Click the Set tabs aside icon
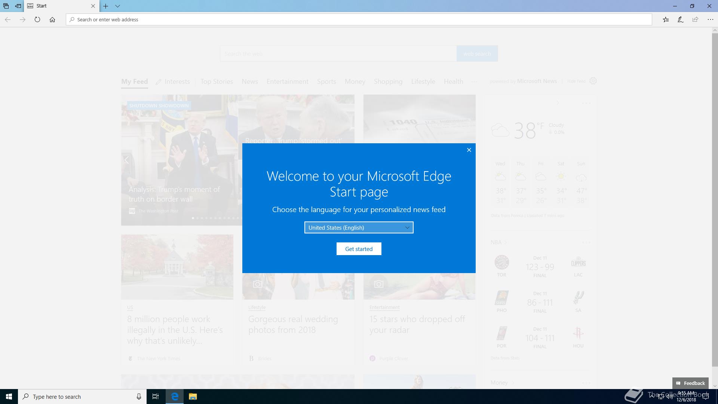 [x=18, y=6]
